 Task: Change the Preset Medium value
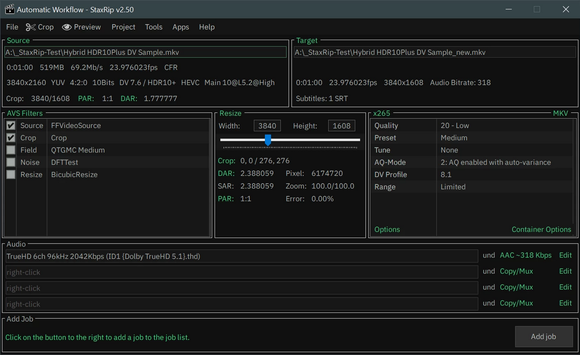click(454, 138)
